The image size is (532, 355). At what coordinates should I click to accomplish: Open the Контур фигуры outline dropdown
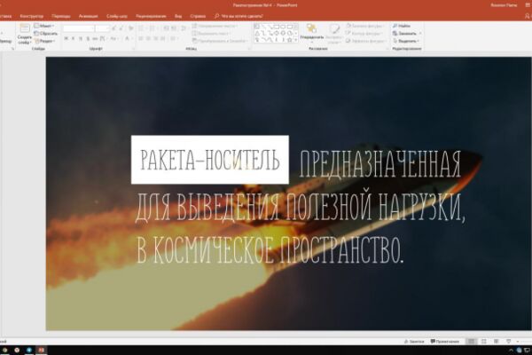tap(364, 34)
